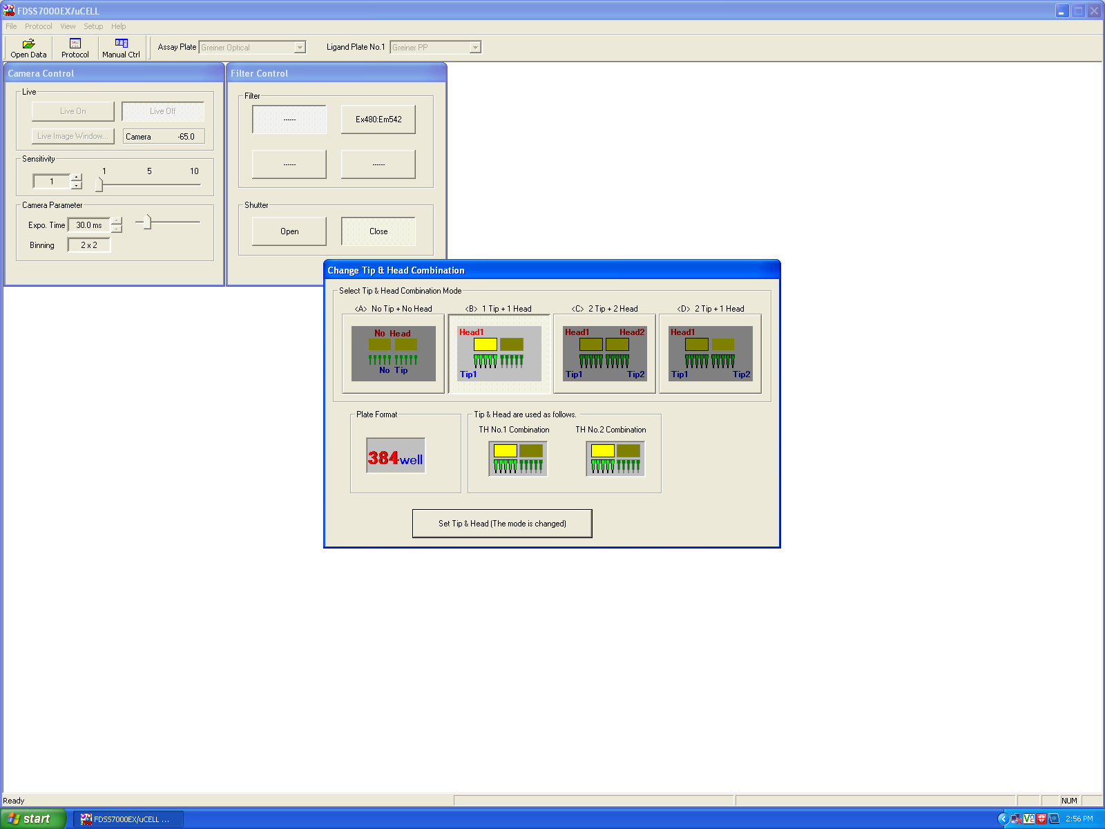This screenshot has width=1105, height=829.
Task: Click the Camera temperature -65.0 field
Action: pos(164,137)
